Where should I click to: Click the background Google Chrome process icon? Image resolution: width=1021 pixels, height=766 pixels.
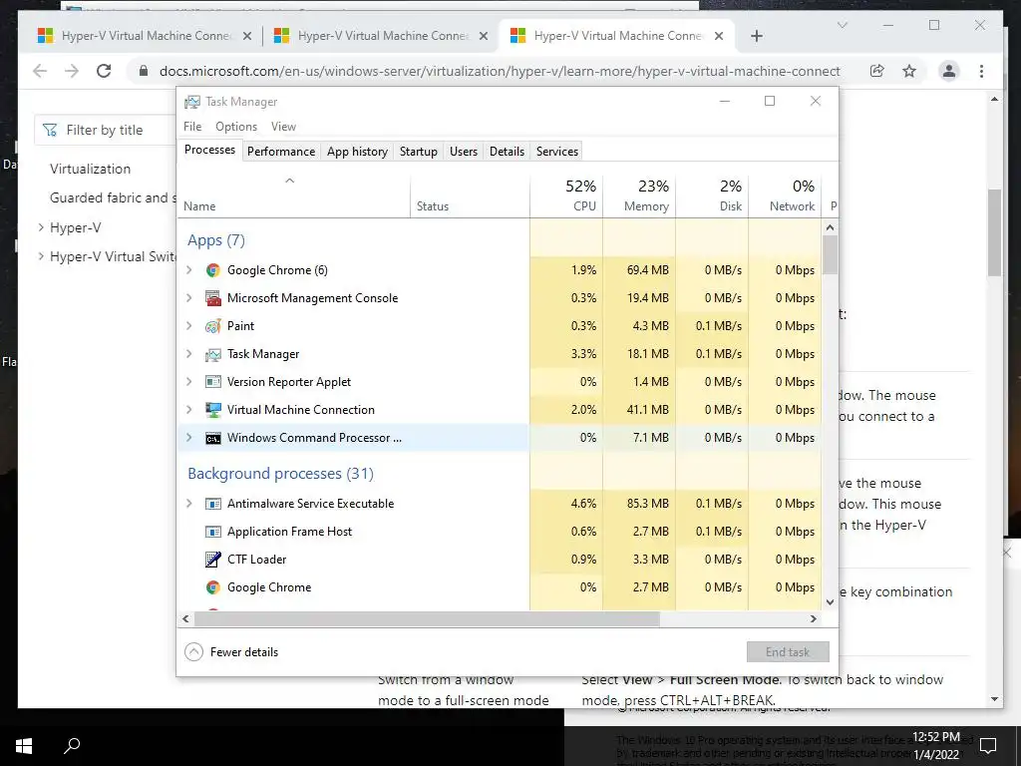tap(213, 587)
